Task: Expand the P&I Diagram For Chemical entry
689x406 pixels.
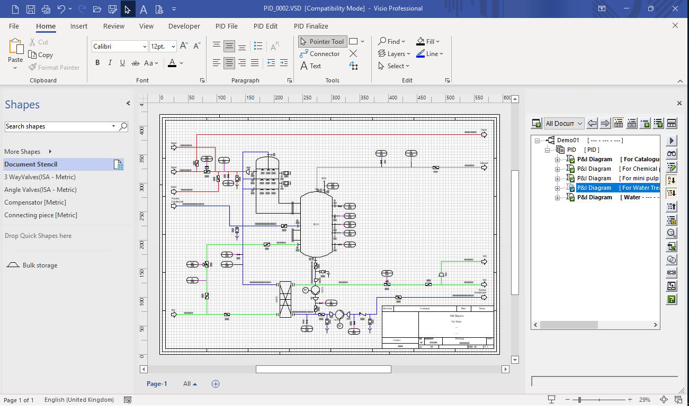Action: click(556, 169)
